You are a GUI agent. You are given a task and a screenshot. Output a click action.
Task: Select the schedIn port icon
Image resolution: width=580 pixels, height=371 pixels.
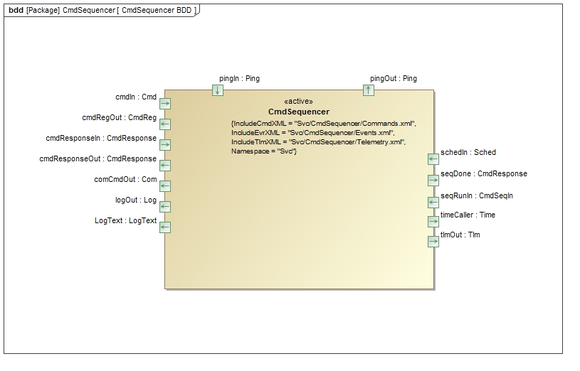pos(433,159)
